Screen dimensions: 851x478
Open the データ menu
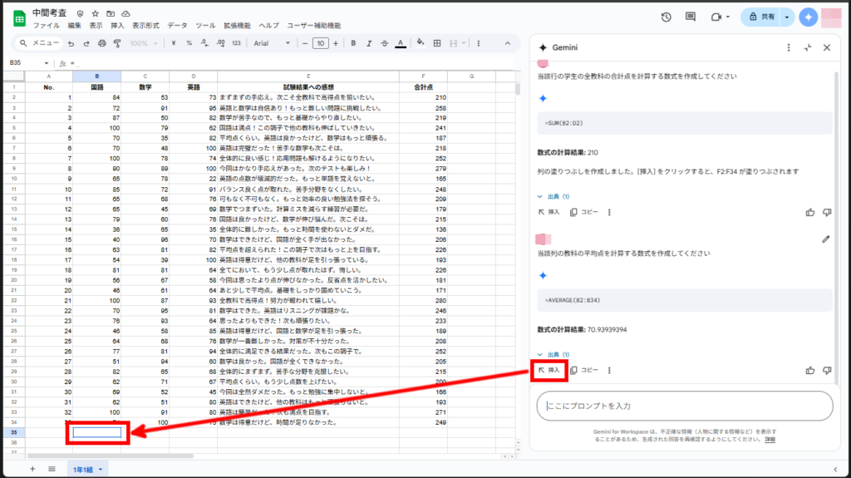pos(178,26)
